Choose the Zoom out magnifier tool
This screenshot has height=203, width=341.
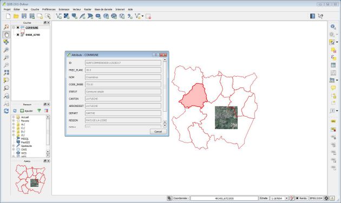[6, 57]
